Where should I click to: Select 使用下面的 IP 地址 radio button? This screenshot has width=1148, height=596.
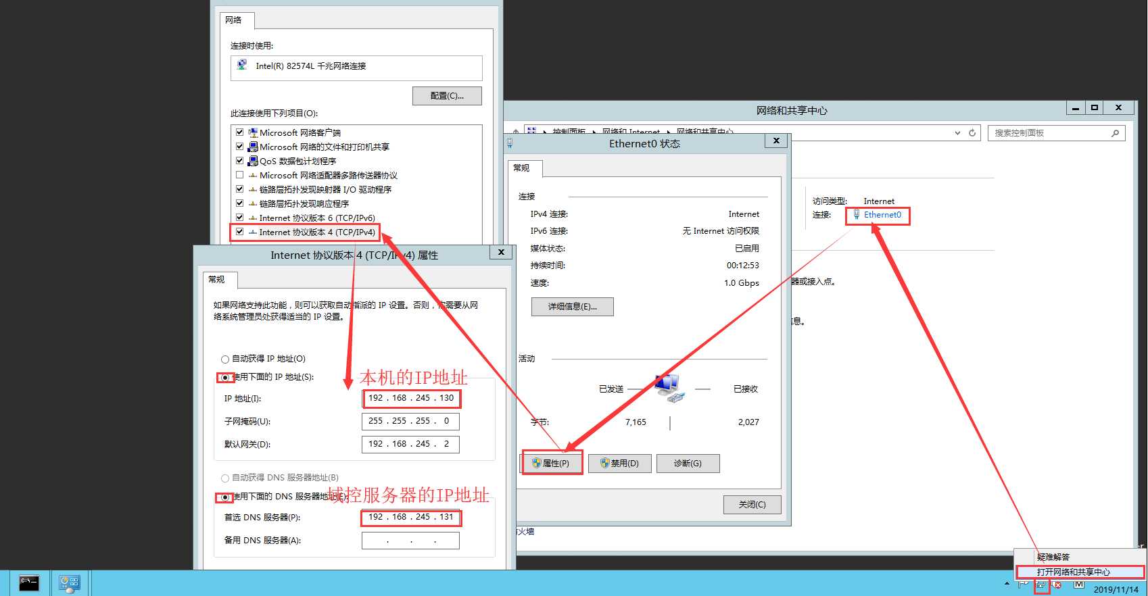click(x=225, y=378)
